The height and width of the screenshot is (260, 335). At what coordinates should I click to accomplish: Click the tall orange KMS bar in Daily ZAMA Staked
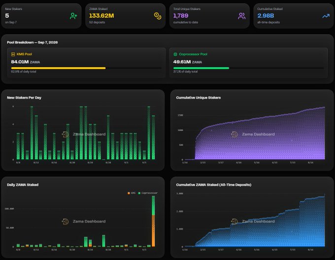[x=153, y=231]
